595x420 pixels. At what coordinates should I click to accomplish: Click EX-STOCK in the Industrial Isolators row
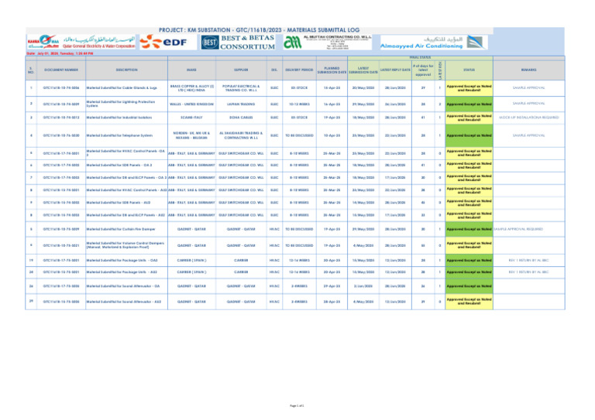pyautogui.click(x=299, y=118)
